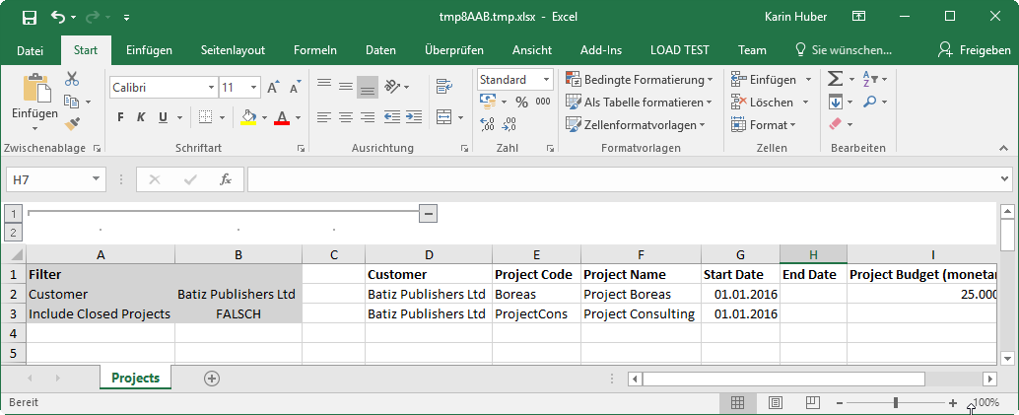Screen dimensions: 1019x415
Task: Toggle wrap text in cells
Action: pyautogui.click(x=443, y=85)
